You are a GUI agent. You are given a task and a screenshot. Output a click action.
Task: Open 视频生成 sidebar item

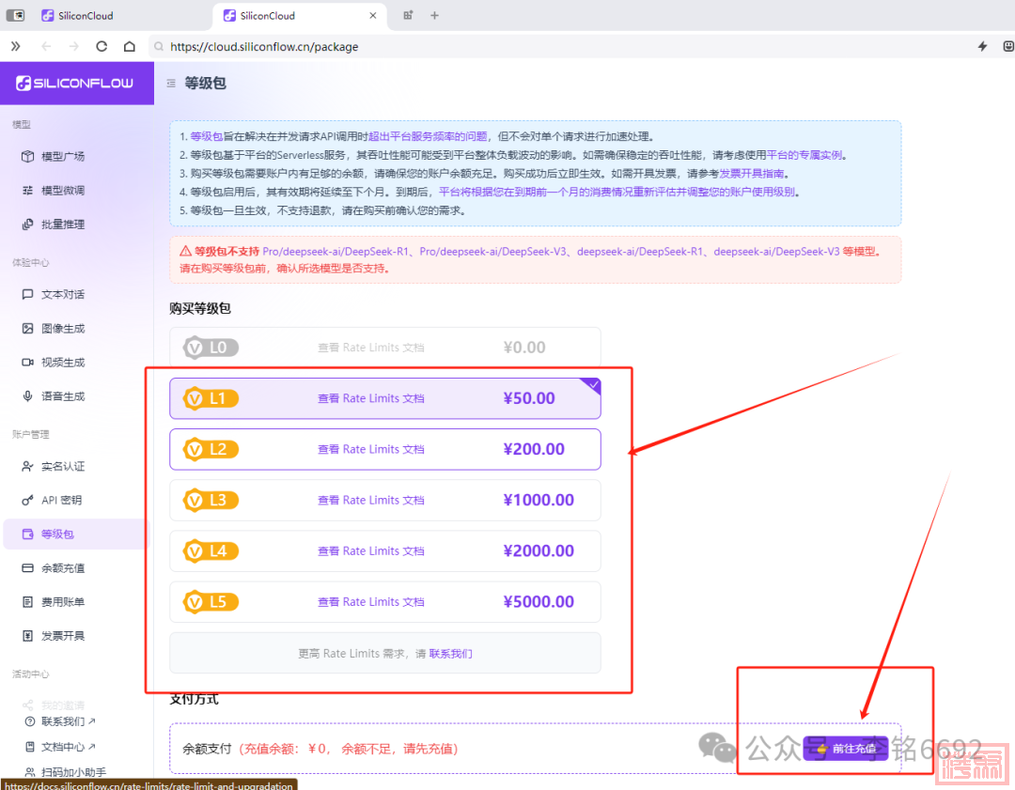(62, 362)
